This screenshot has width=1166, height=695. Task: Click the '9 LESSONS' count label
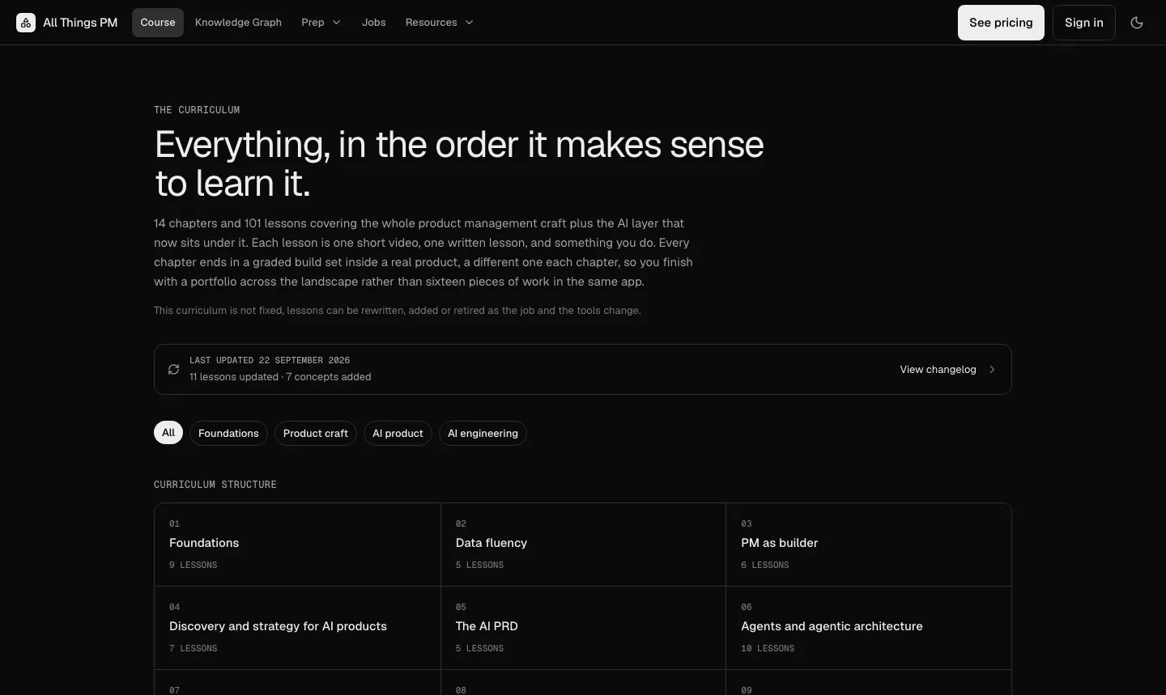click(x=193, y=565)
